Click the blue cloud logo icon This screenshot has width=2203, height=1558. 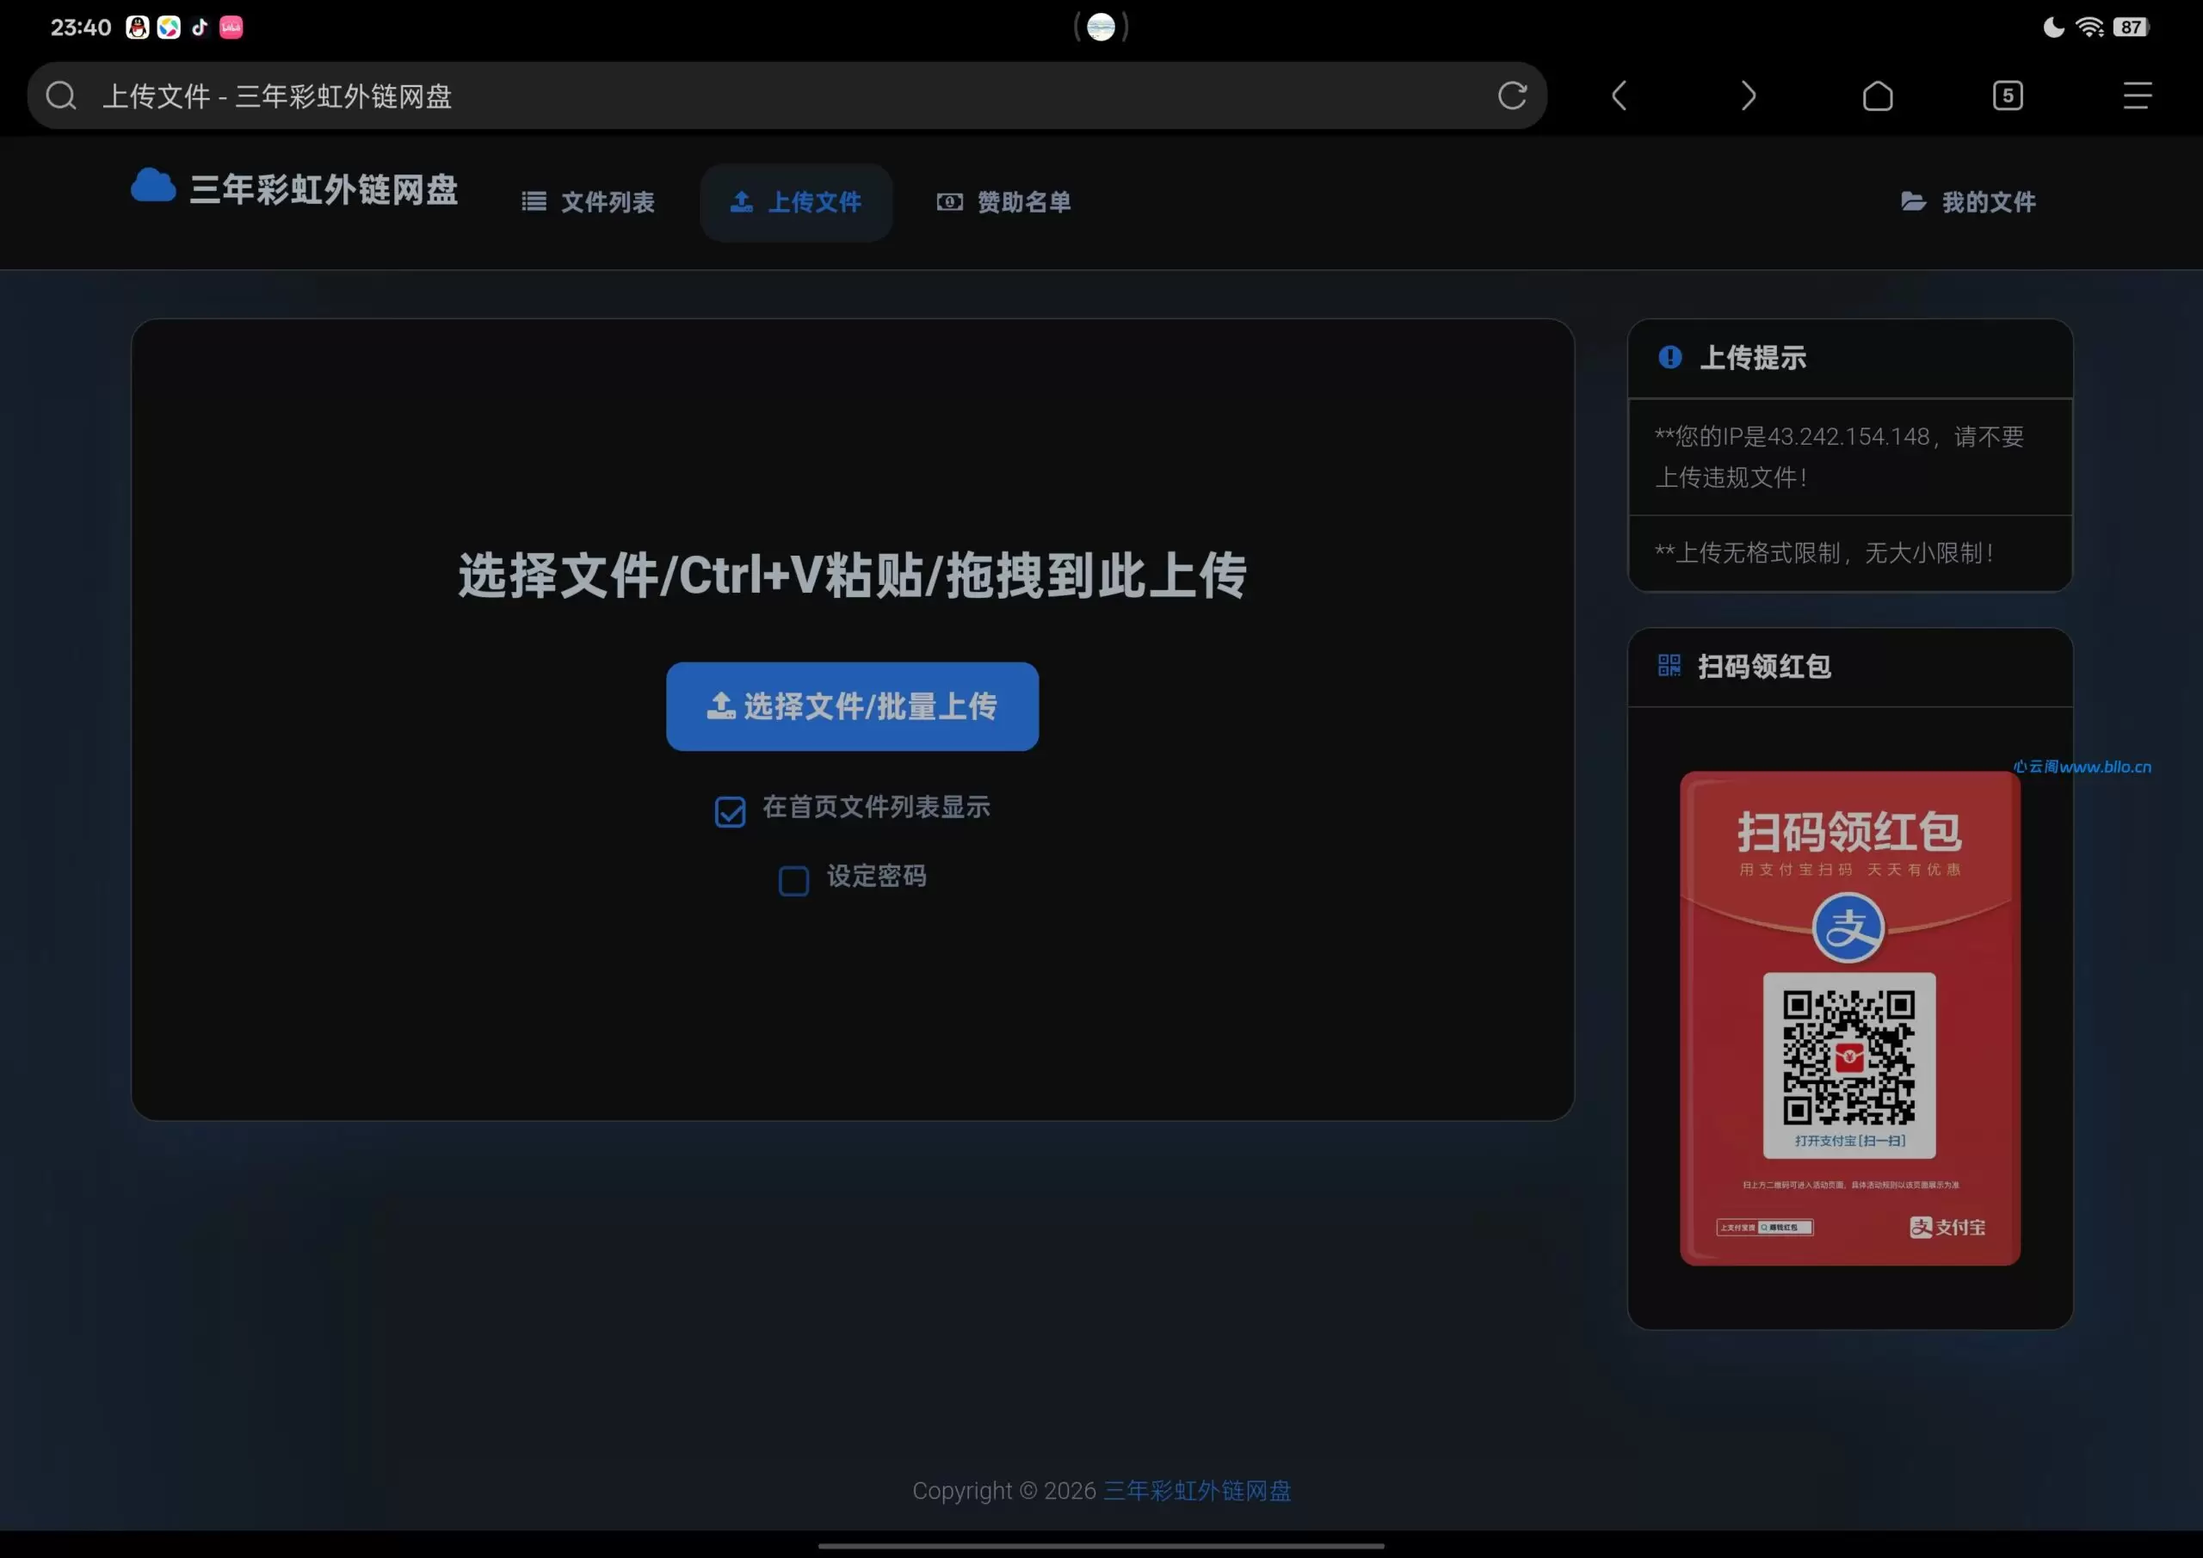point(152,185)
